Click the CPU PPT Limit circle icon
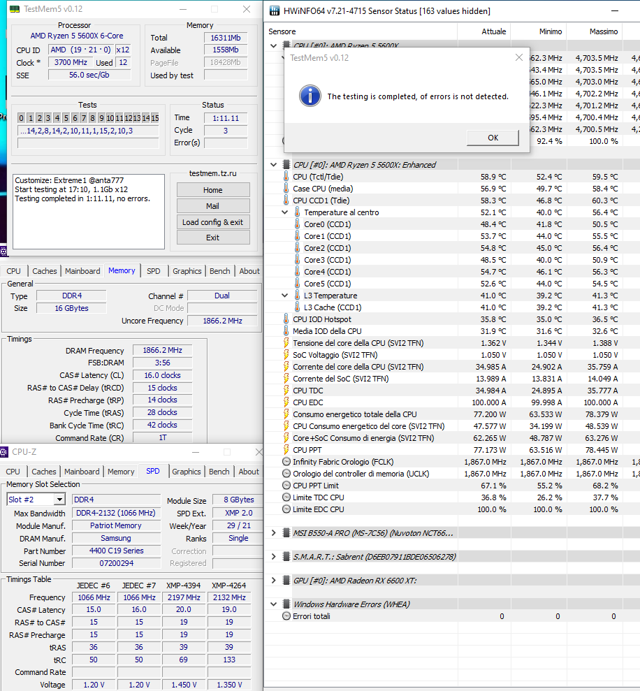Screen dimensions: 640x691 pyautogui.click(x=286, y=486)
